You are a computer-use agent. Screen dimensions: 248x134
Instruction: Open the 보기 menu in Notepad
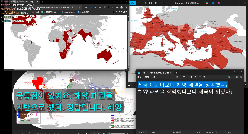[x=154, y=77]
